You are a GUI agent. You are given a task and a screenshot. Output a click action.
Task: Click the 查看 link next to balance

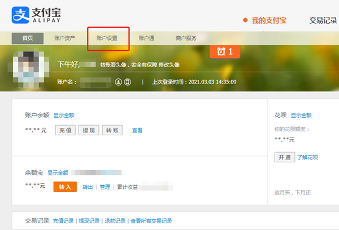click(137, 130)
